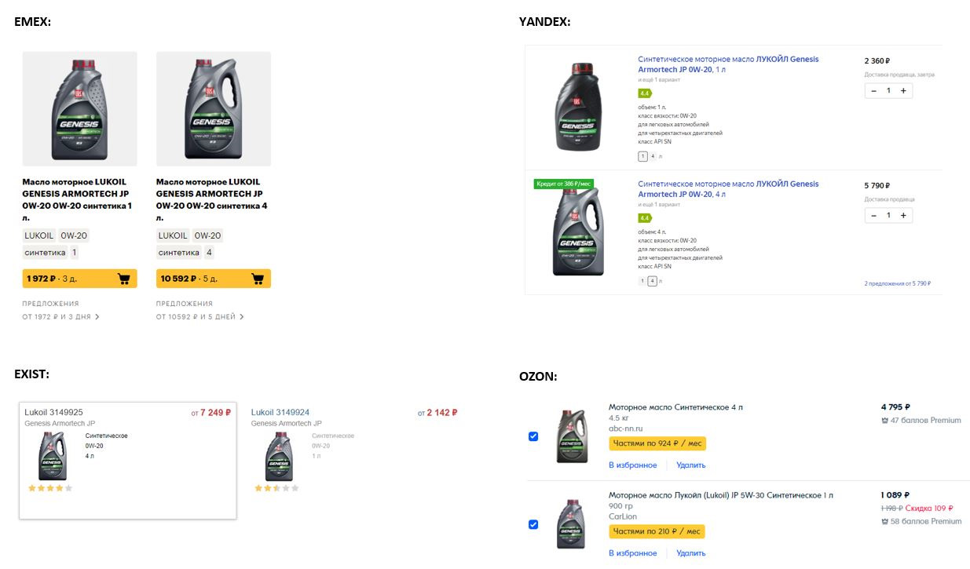Click "Удалить" for the Ozon 4 л oil
The image size is (970, 569).
(690, 465)
